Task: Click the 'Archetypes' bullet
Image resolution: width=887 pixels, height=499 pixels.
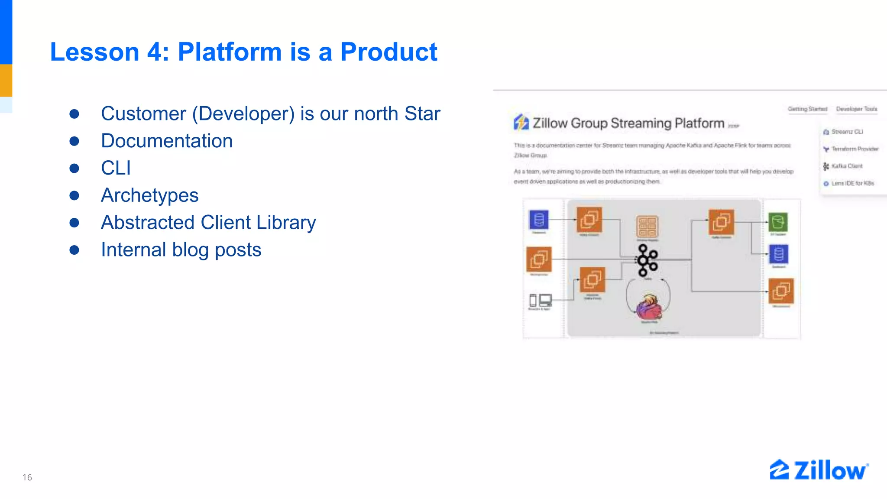Action: click(x=150, y=195)
